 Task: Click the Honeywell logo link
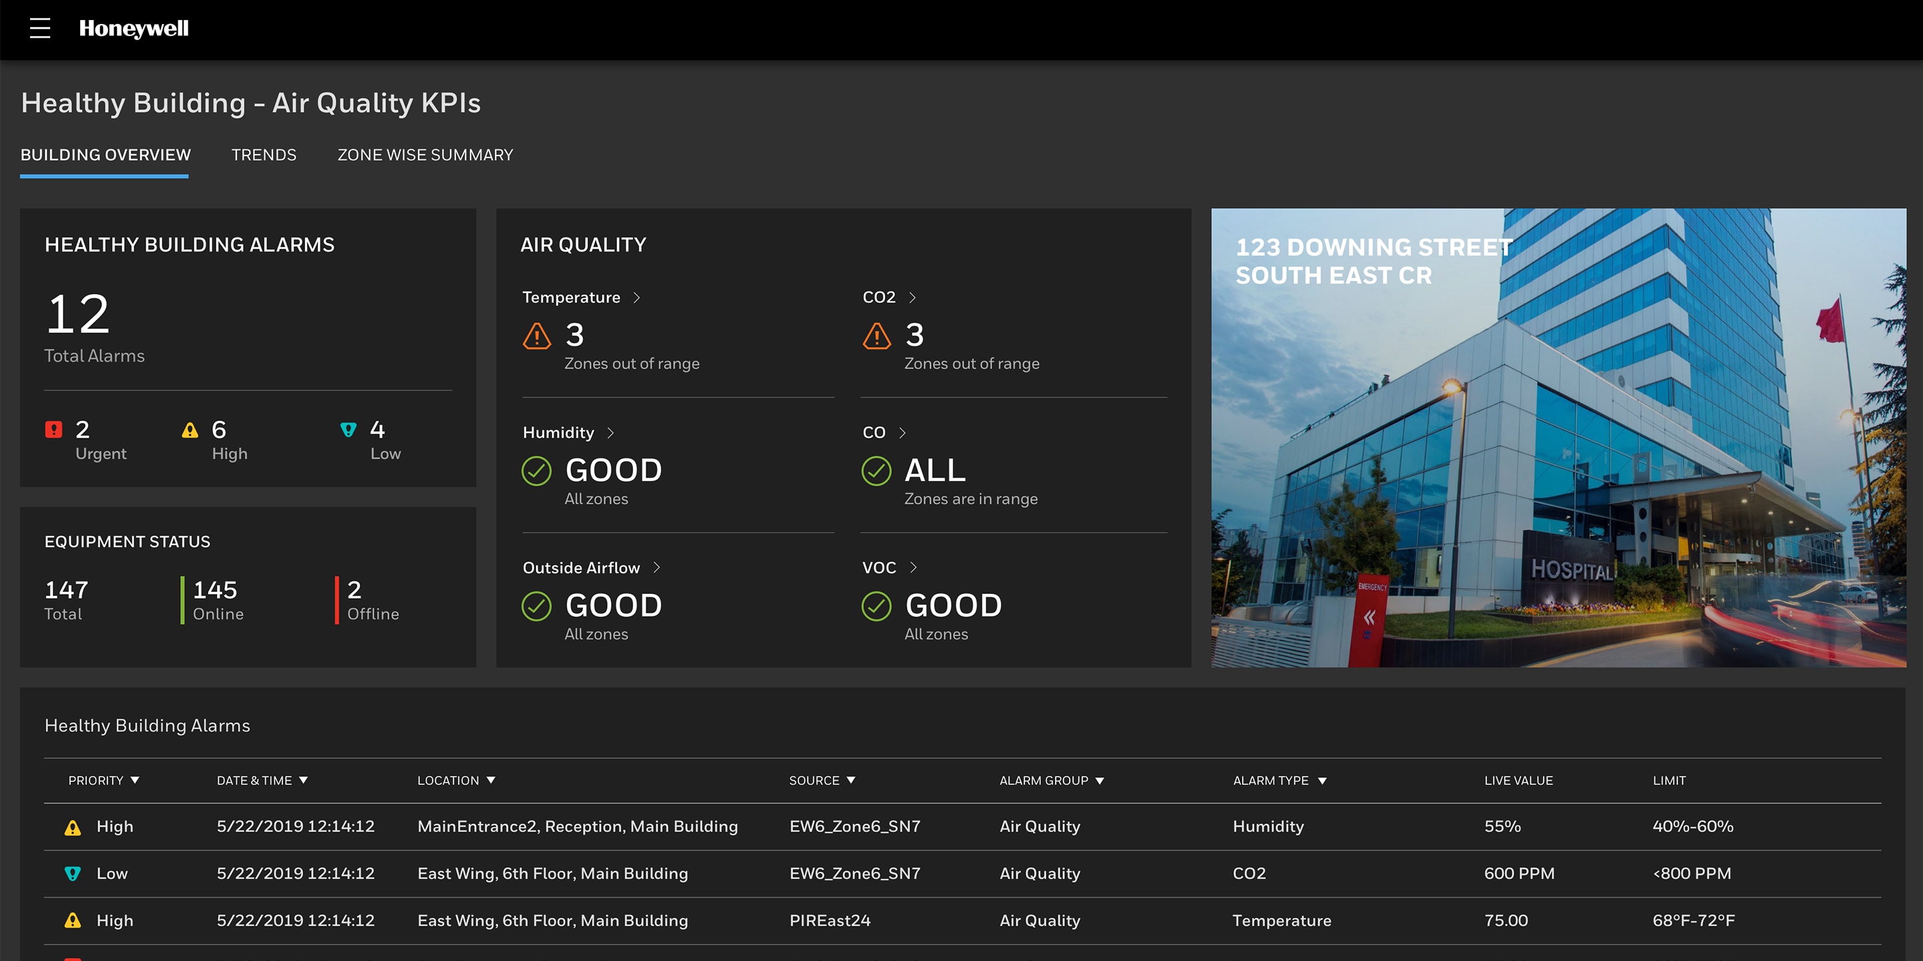[x=134, y=28]
